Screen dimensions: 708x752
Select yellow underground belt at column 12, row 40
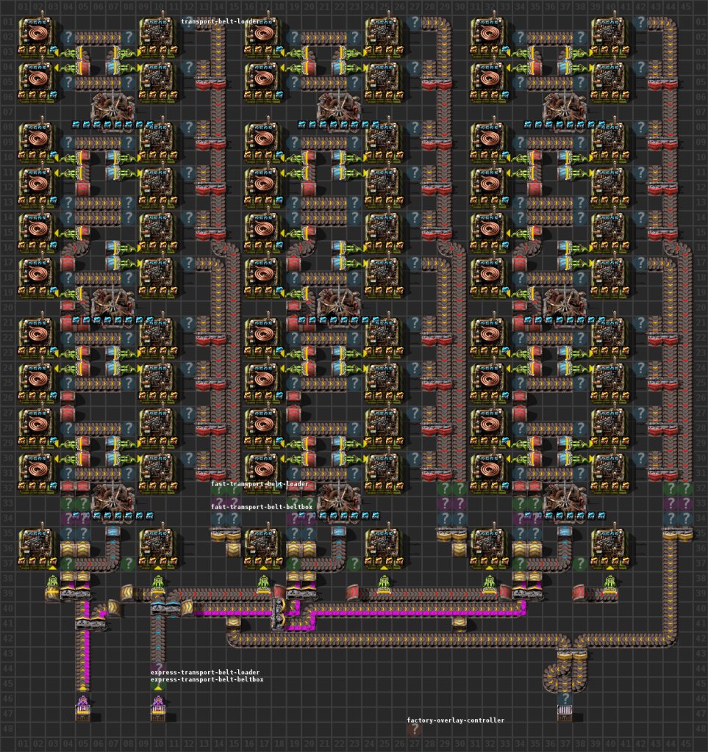pos(187,608)
